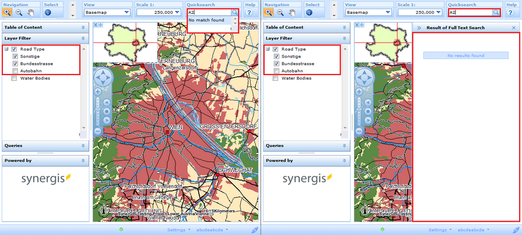
Task: Close Result of Full Text Search panel
Action: point(513,28)
